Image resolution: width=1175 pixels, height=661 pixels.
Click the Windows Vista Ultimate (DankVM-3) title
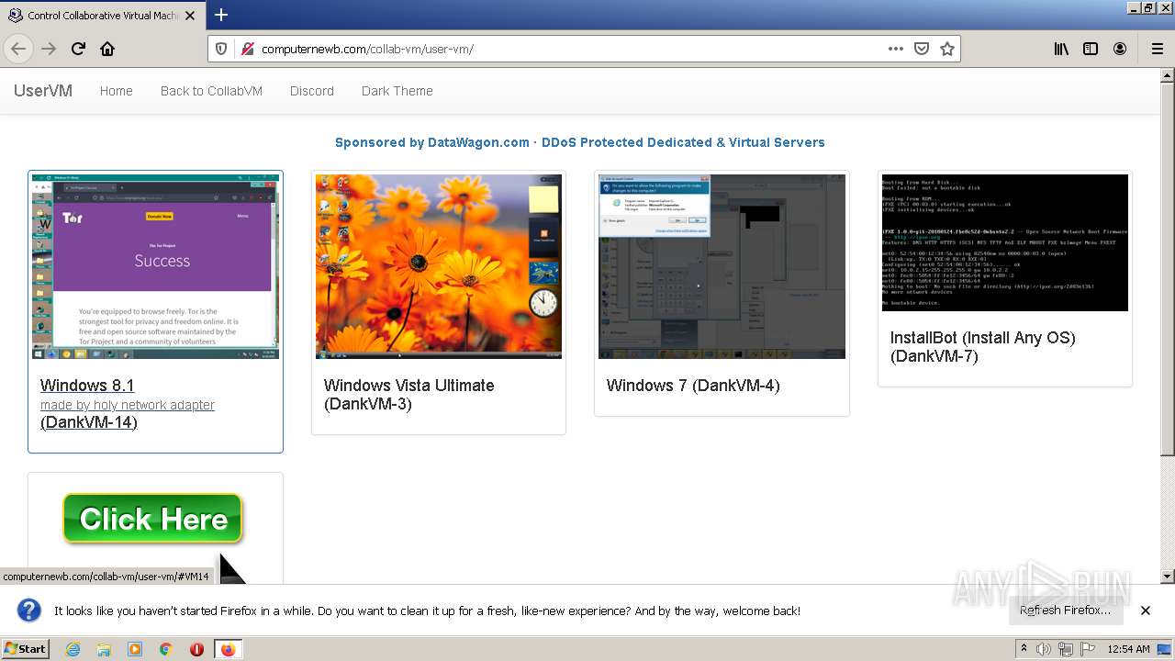click(x=409, y=395)
